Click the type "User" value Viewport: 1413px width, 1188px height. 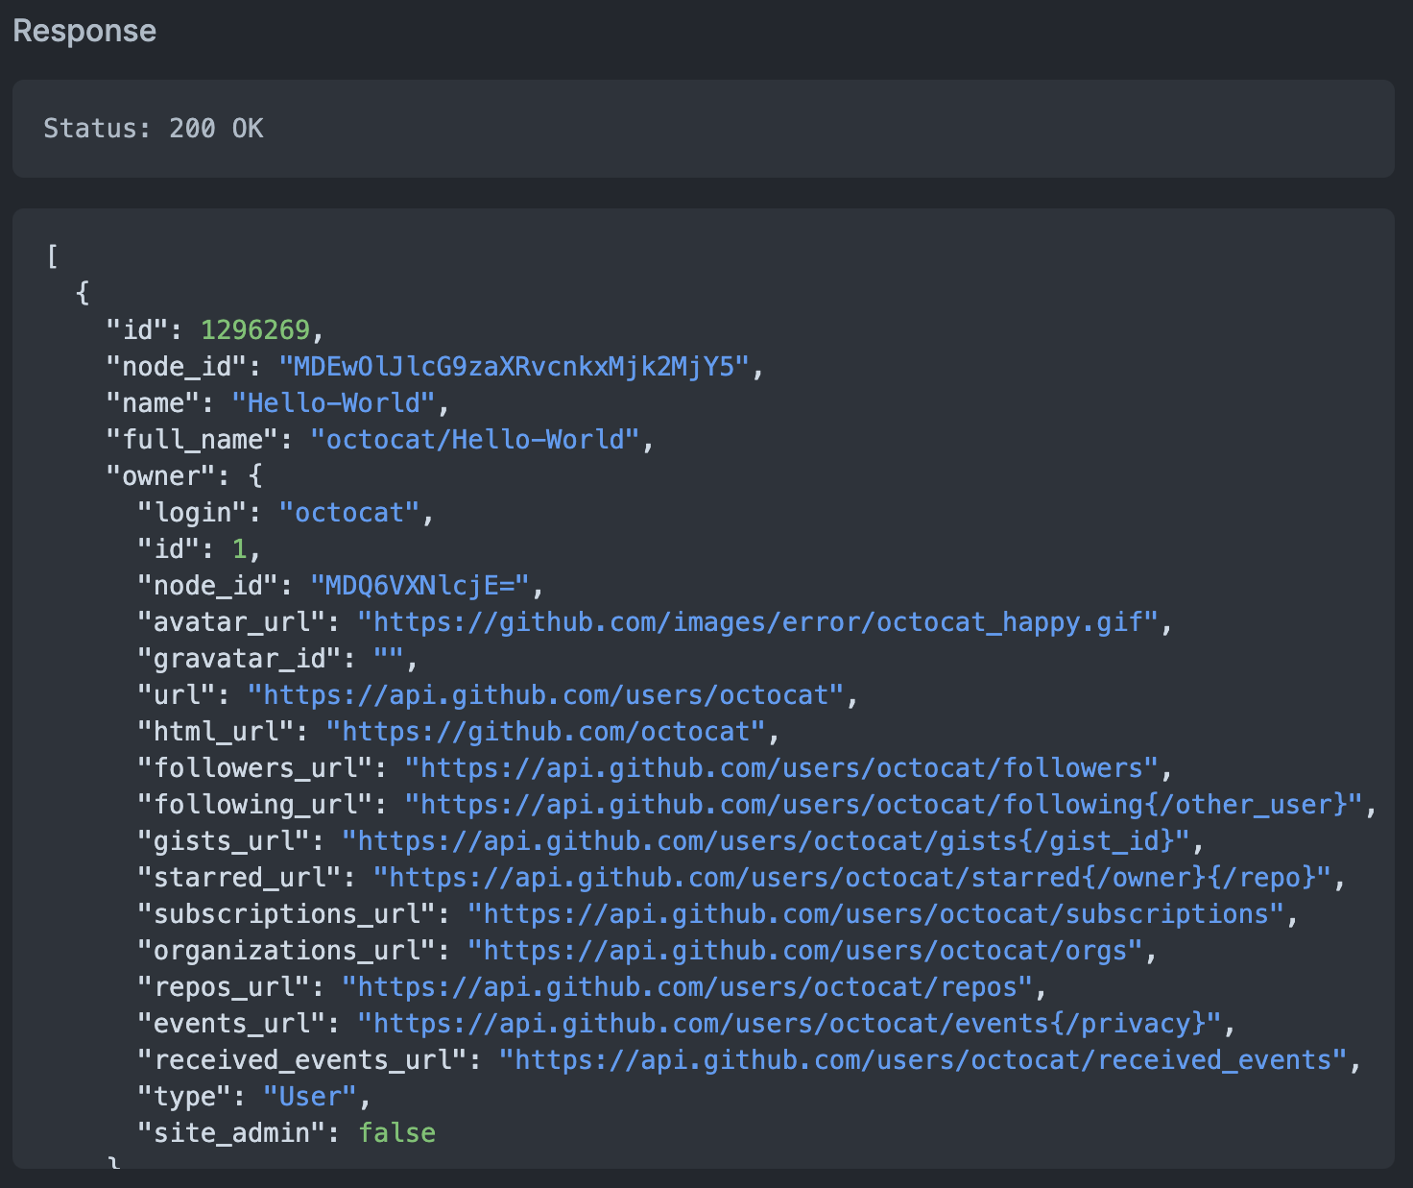(310, 1097)
